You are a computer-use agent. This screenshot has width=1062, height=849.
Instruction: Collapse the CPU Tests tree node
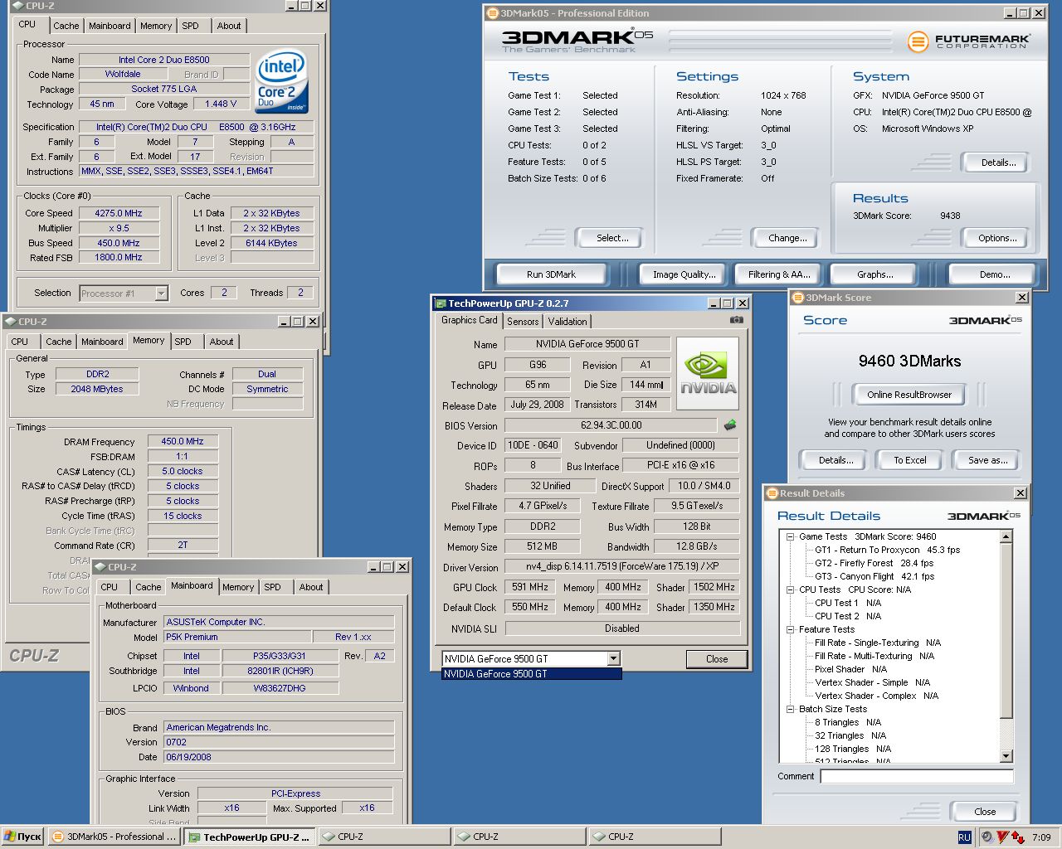[x=791, y=589]
